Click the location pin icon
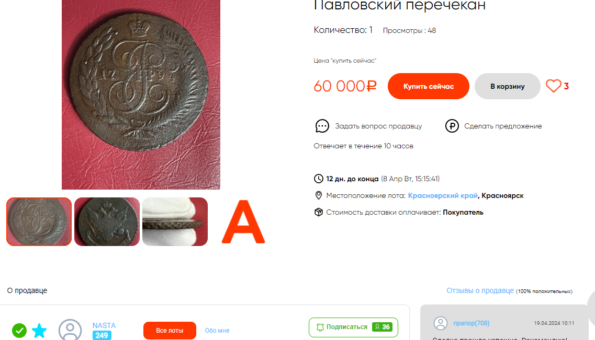 click(x=318, y=195)
